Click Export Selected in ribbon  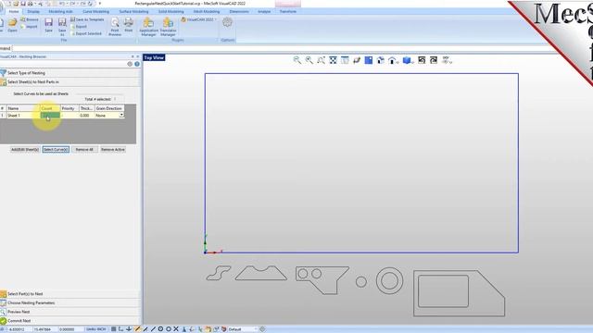click(x=86, y=33)
